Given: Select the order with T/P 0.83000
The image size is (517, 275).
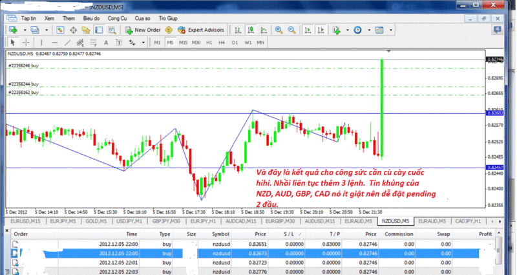Looking at the screenshot, I should (252, 245).
